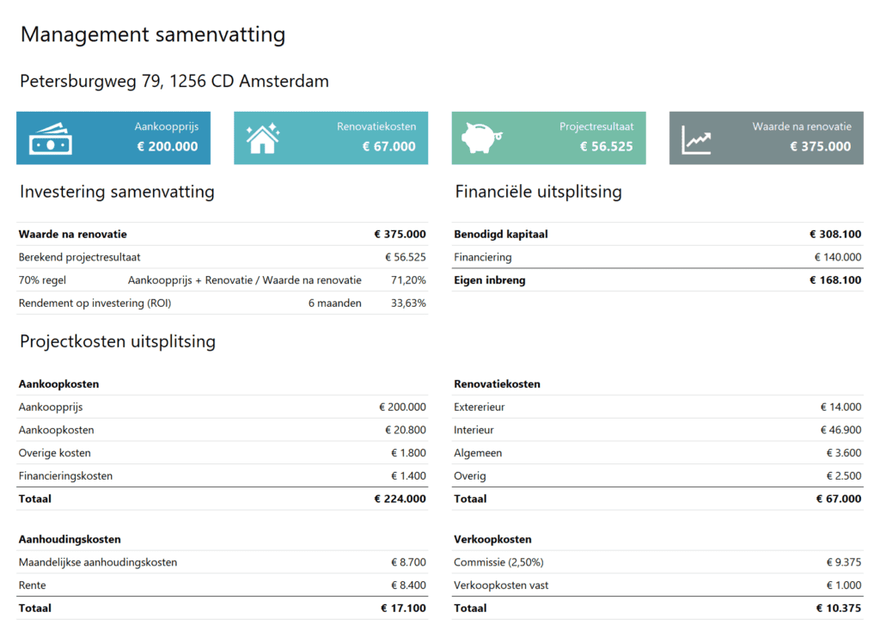The image size is (880, 637).
Task: Click the house icon on Renovatiekosten card
Action: click(x=262, y=138)
